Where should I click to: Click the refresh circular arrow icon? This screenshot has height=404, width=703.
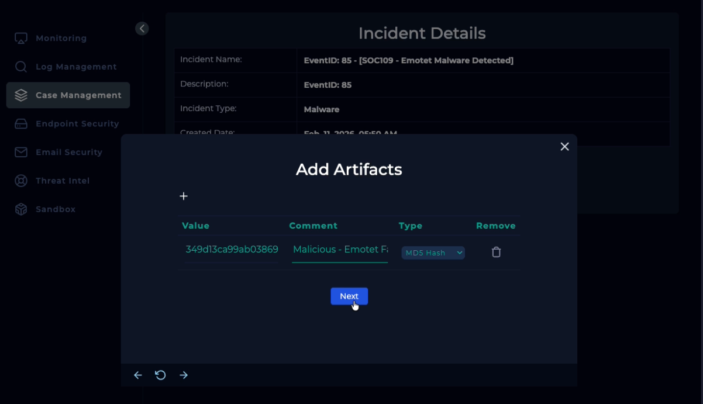[161, 375]
